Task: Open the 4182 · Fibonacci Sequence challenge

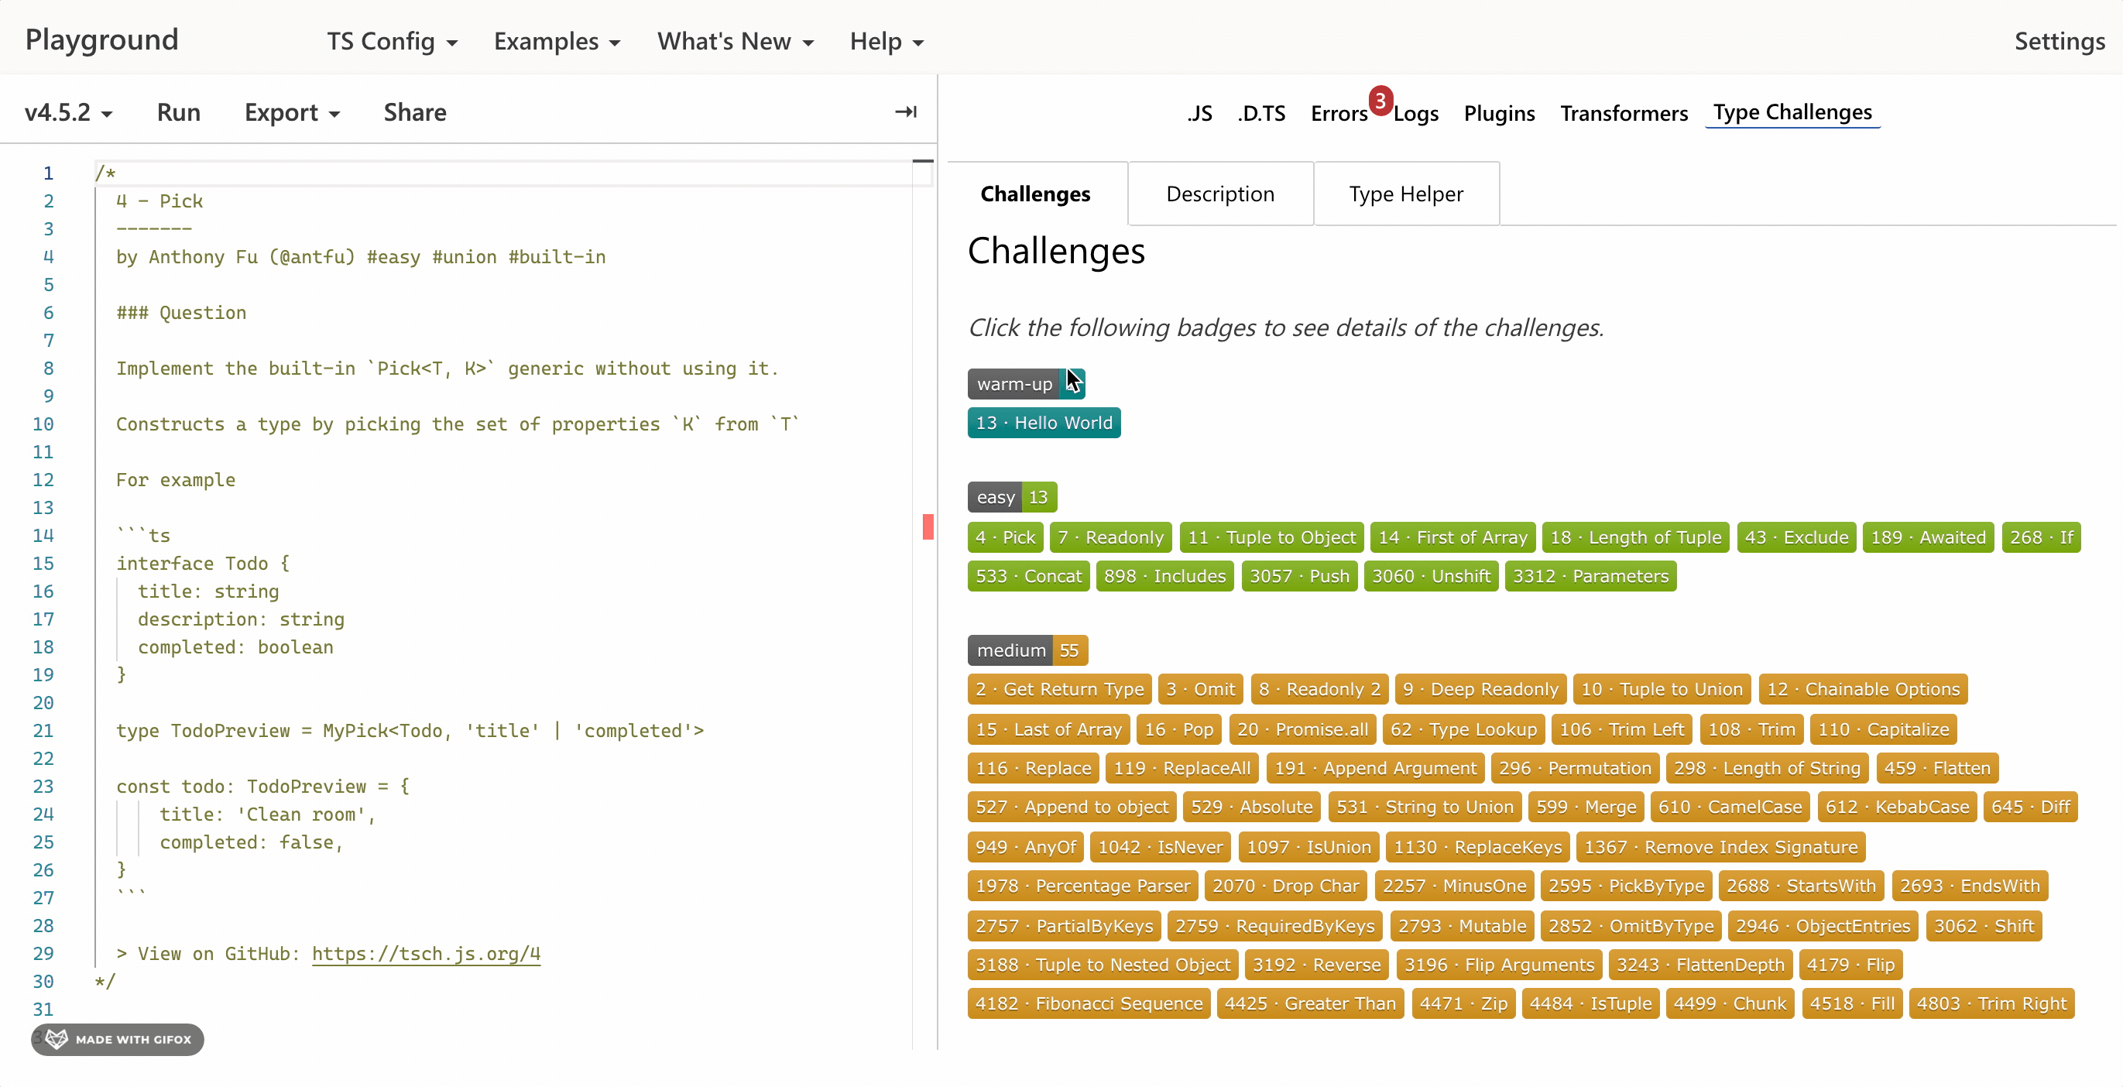Action: click(1088, 1003)
